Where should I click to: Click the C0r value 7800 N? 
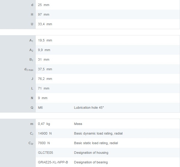click(44, 143)
